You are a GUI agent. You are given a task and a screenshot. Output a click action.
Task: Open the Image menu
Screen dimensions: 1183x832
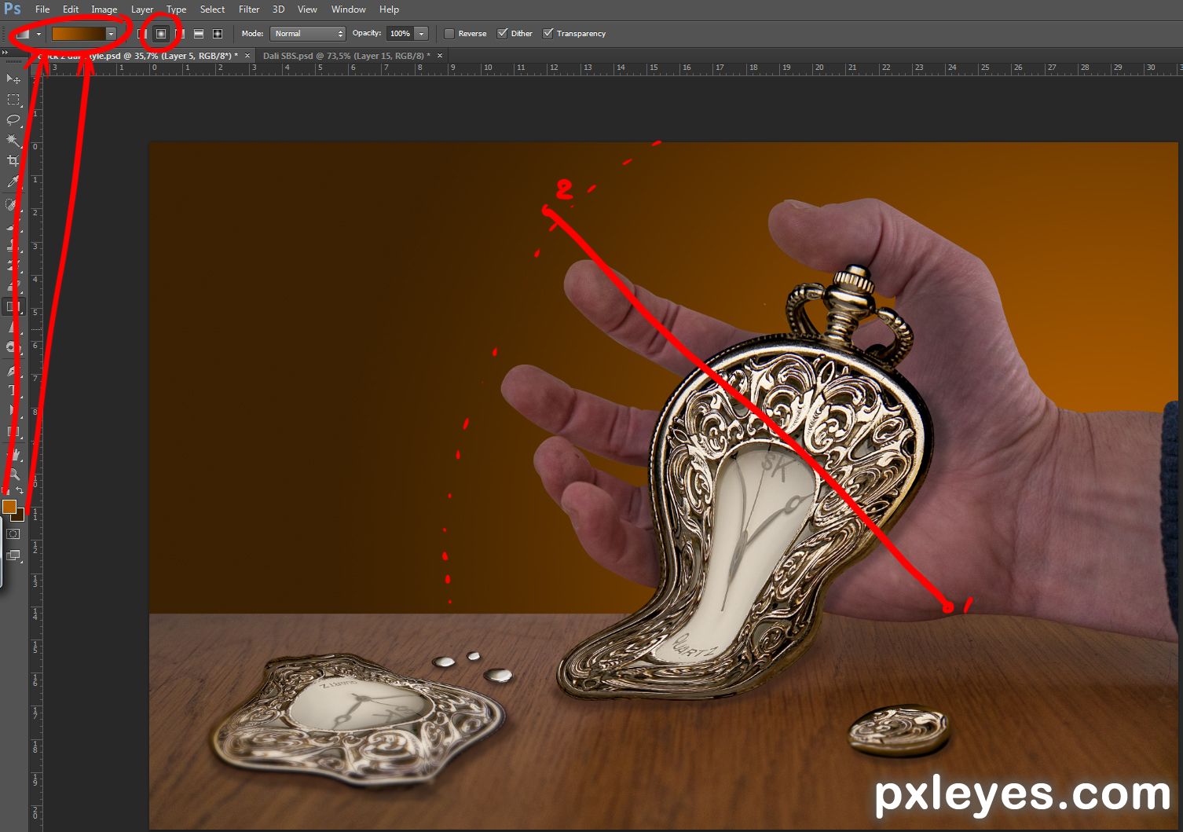(x=104, y=9)
